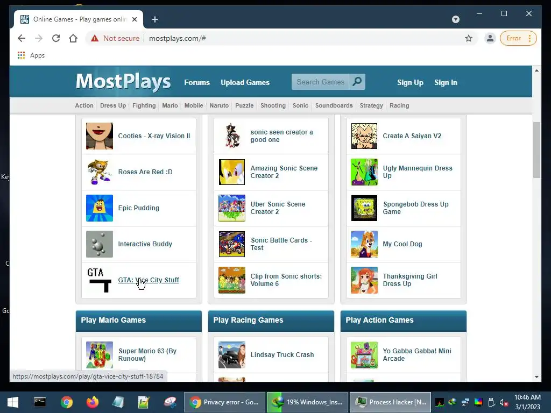This screenshot has height=413, width=551.
Task: Click the Epic Pudding game thumbnail
Action: tap(100, 208)
